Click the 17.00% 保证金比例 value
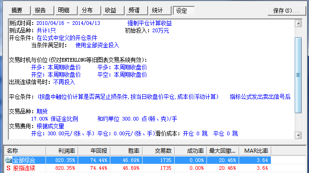The image size is (309, 173). (55, 119)
